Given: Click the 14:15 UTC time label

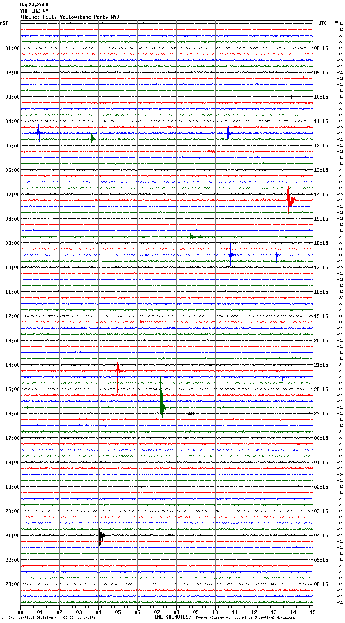Looking at the screenshot, I should pos(321,195).
